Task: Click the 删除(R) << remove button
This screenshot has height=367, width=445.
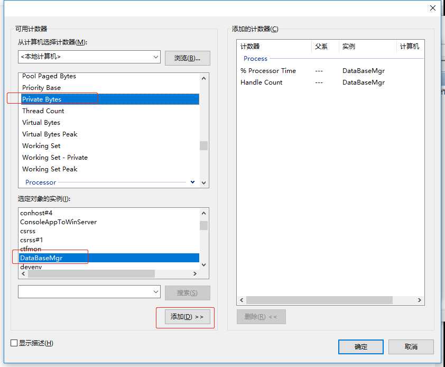Action: [261, 317]
